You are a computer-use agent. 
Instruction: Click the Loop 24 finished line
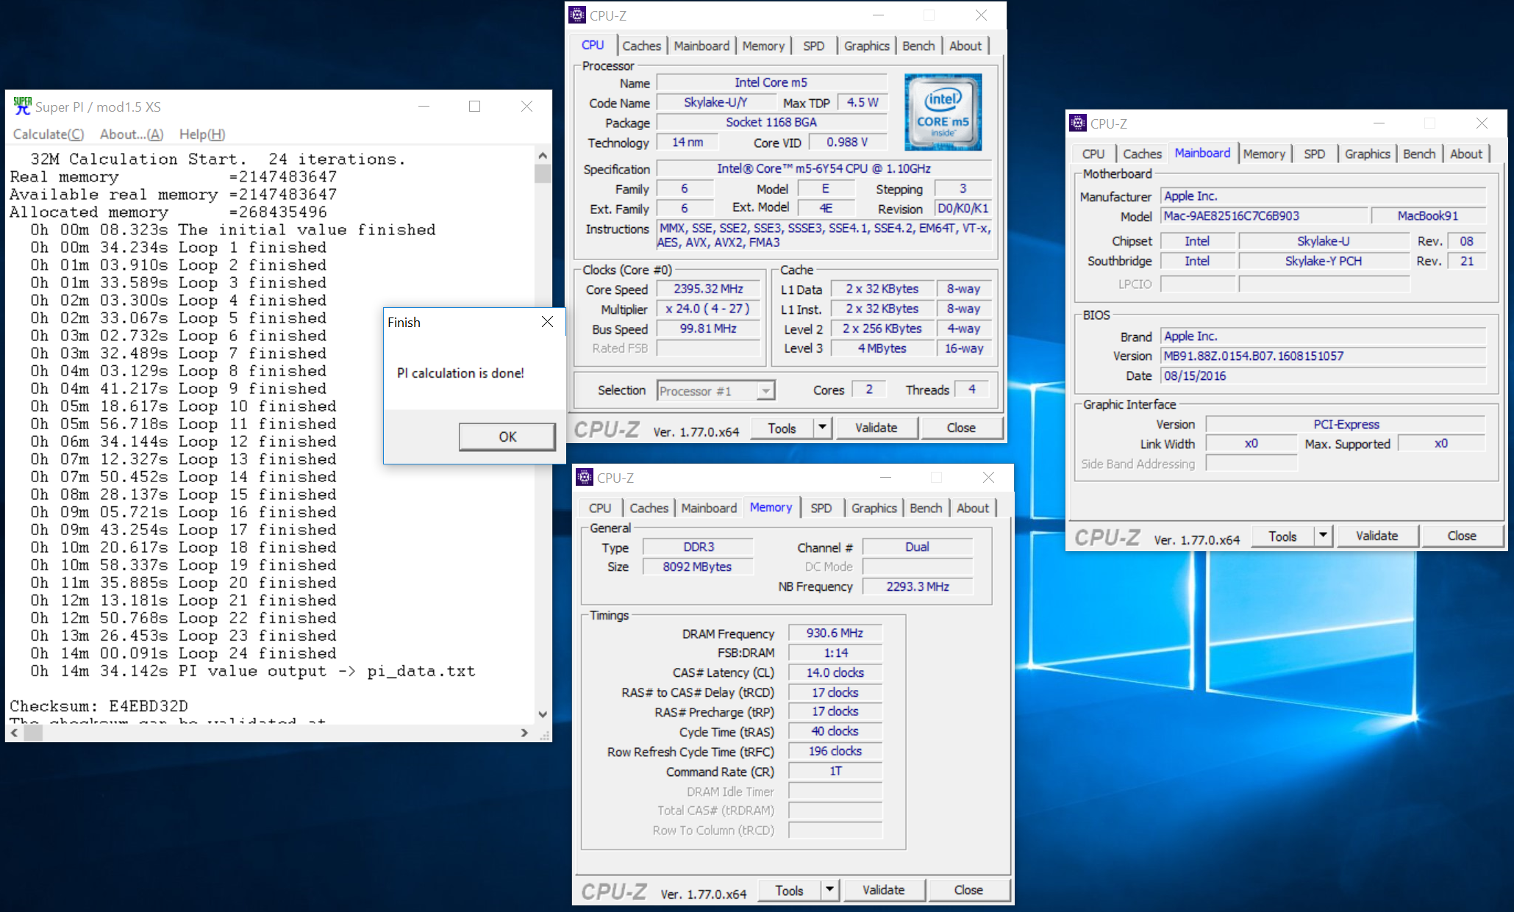point(182,653)
